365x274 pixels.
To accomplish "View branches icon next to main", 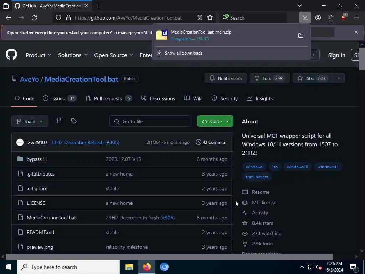I will click(59, 121).
